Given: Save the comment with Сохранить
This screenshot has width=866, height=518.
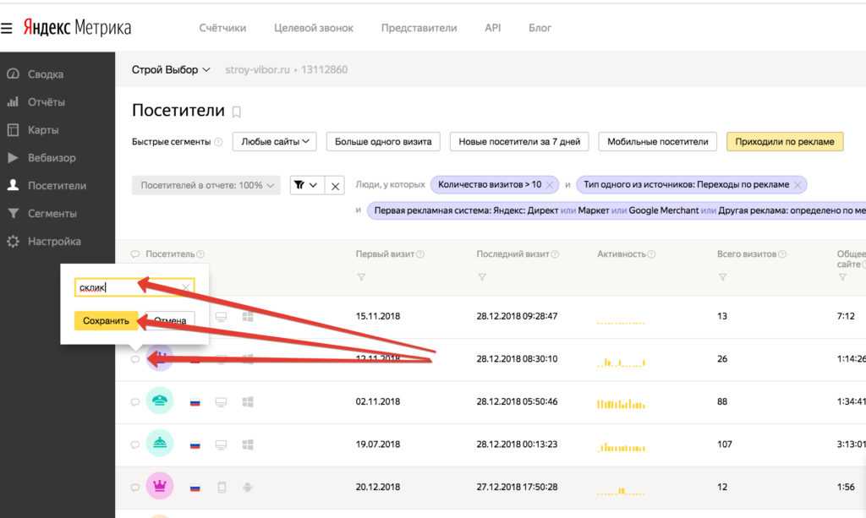Looking at the screenshot, I should [x=106, y=320].
